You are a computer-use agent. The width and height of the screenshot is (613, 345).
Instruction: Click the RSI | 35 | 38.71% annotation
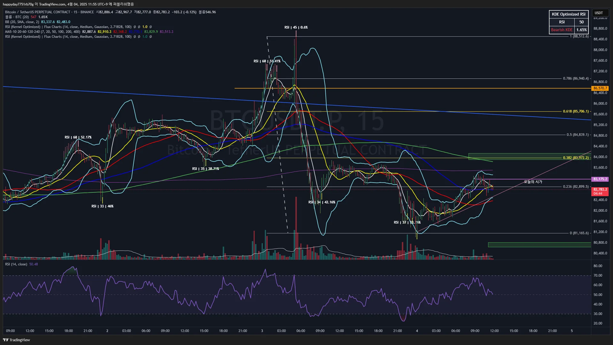point(205,169)
